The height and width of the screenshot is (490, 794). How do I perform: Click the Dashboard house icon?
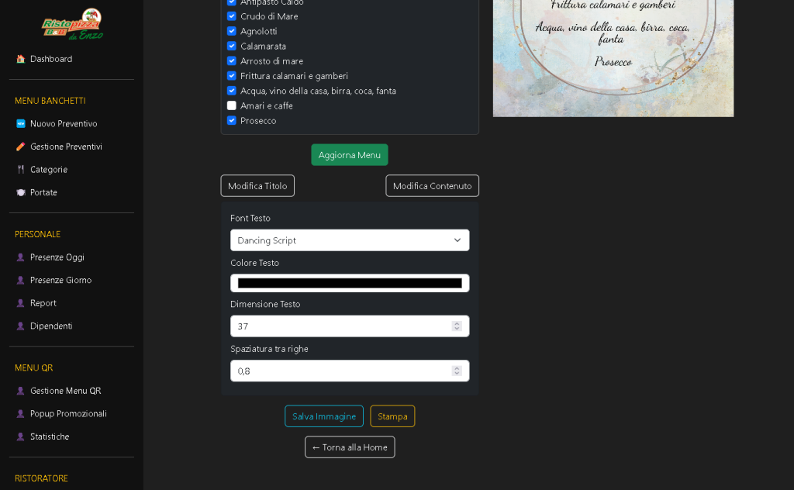tap(21, 59)
